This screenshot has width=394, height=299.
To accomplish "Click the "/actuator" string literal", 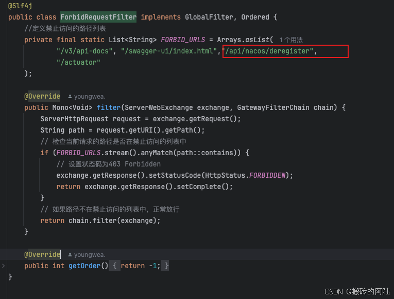I will coord(78,62).
